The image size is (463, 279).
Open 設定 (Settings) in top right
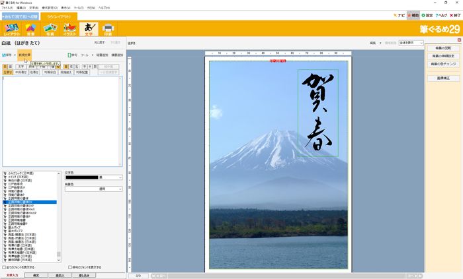click(x=427, y=15)
